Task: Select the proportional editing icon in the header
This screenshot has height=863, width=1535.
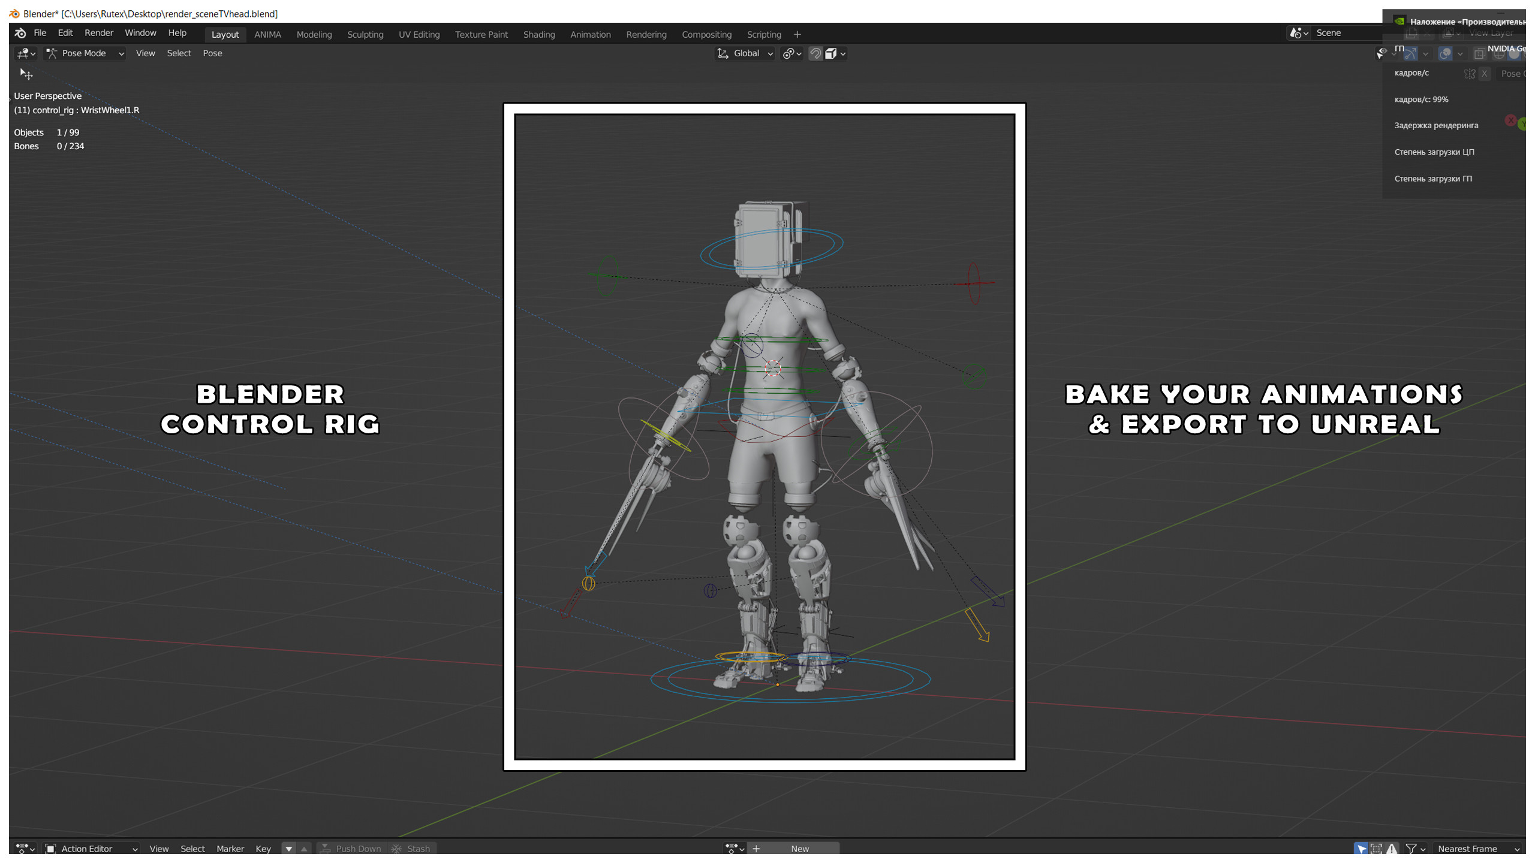Action: [x=831, y=53]
